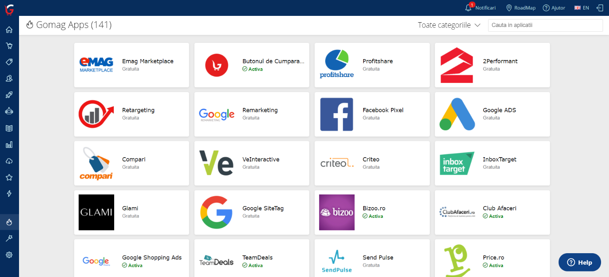Open the robot automation icon in sidebar
Image resolution: width=609 pixels, height=277 pixels.
9,111
